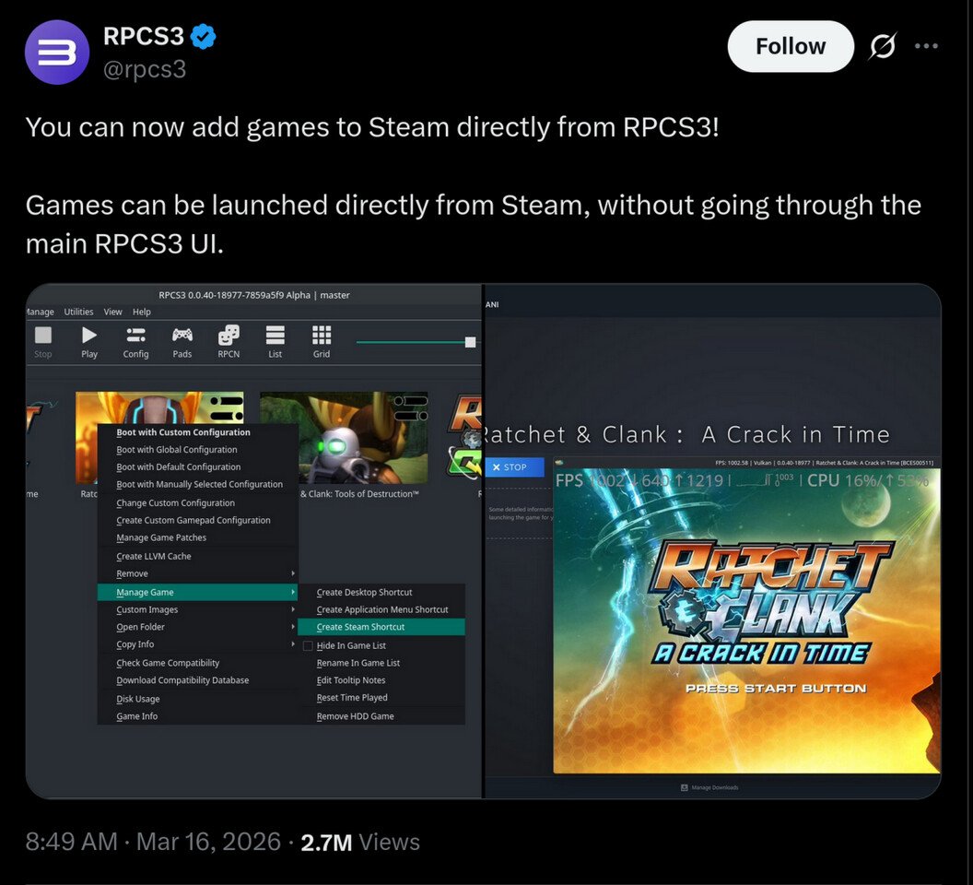
Task: Enable the Hide In Game List checkbox
Action: click(x=309, y=645)
